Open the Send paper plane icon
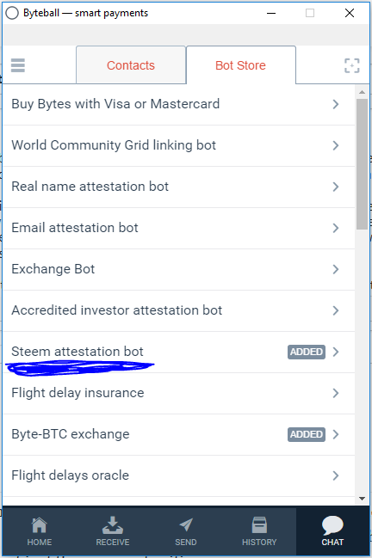 [186, 524]
